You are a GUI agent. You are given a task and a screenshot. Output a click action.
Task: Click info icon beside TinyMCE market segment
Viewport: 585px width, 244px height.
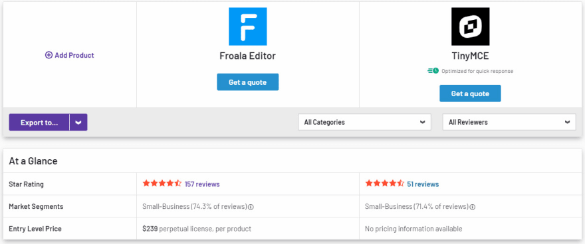point(473,207)
